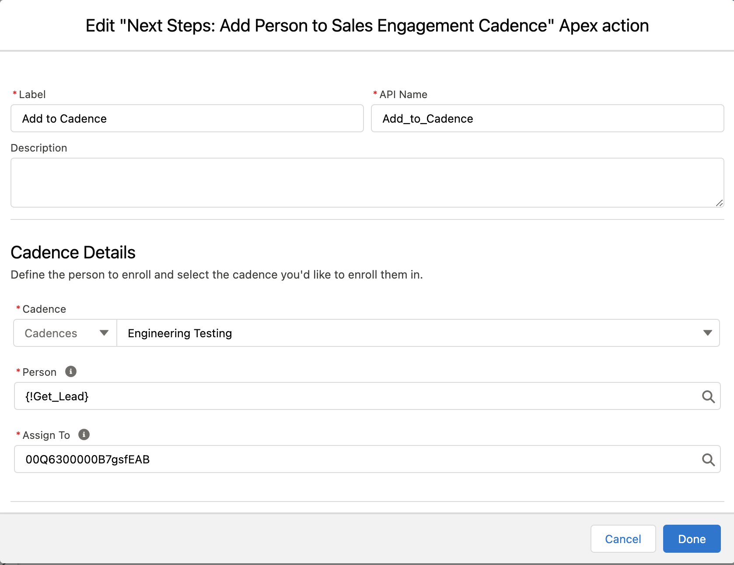Image resolution: width=734 pixels, height=565 pixels.
Task: Click the search magnifier in Assign To field
Action: [x=708, y=460]
